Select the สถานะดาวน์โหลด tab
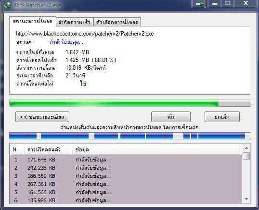This screenshot has height=210, width=259. coord(33,22)
